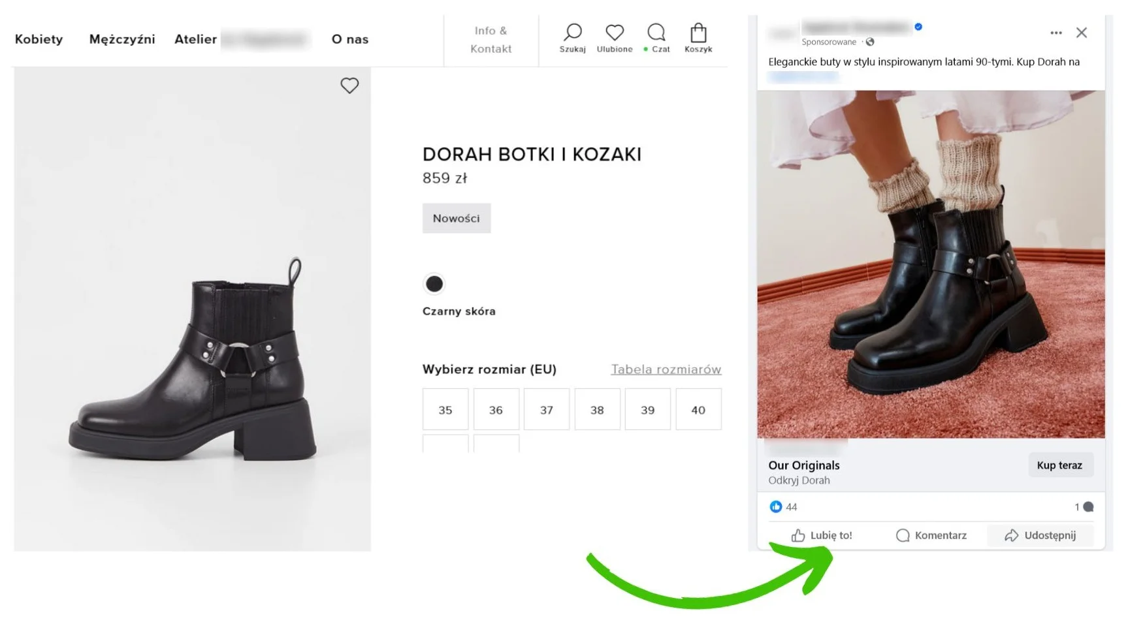Click the Komentarz comment button
This screenshot has height=639, width=1128.
coord(931,535)
